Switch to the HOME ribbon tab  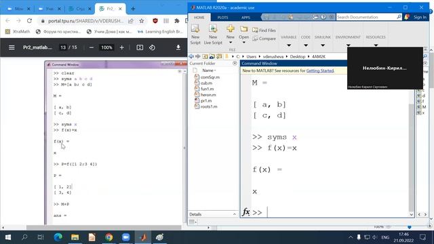[199, 17]
